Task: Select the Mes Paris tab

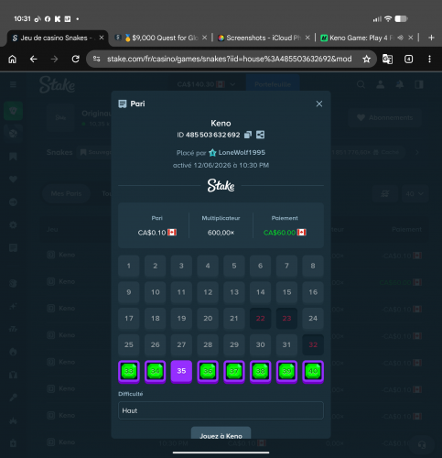Action: click(66, 193)
